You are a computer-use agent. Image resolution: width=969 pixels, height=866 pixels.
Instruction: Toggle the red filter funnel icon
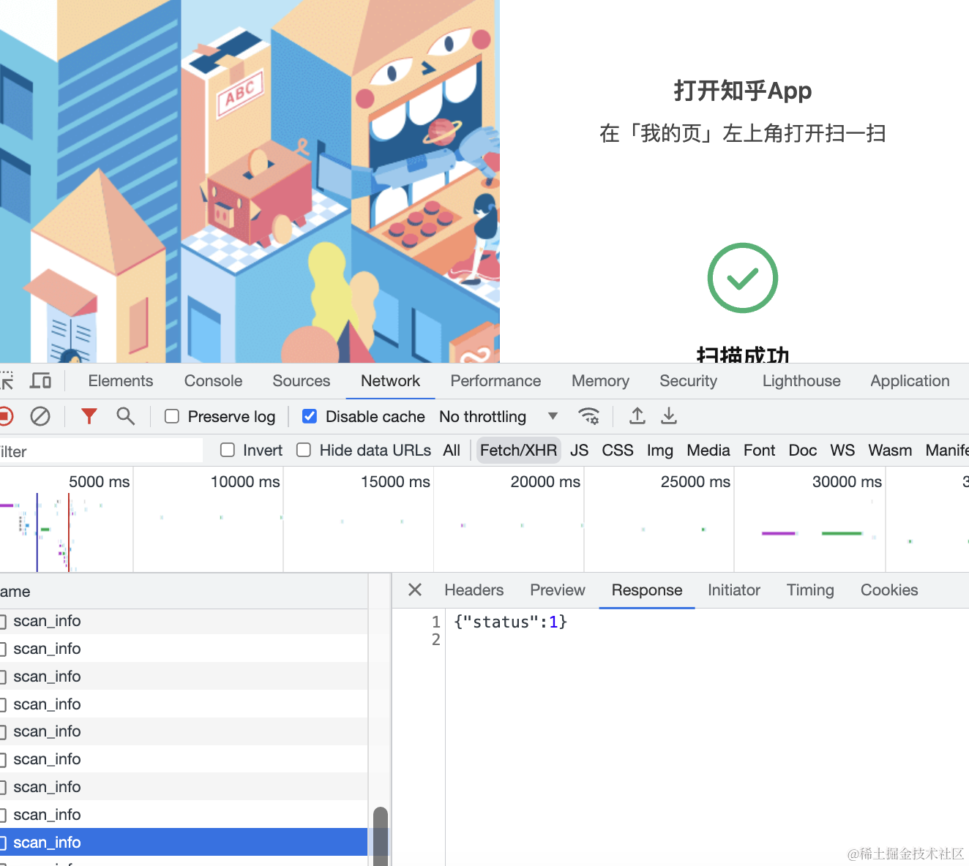[x=89, y=417]
